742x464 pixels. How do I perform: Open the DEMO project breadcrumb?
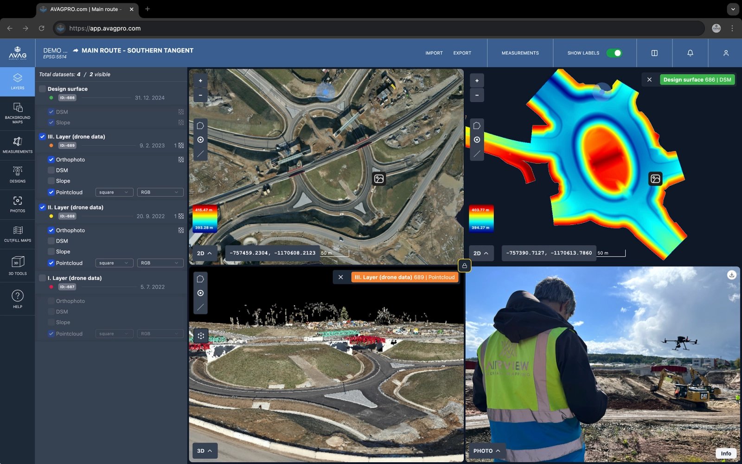point(55,51)
